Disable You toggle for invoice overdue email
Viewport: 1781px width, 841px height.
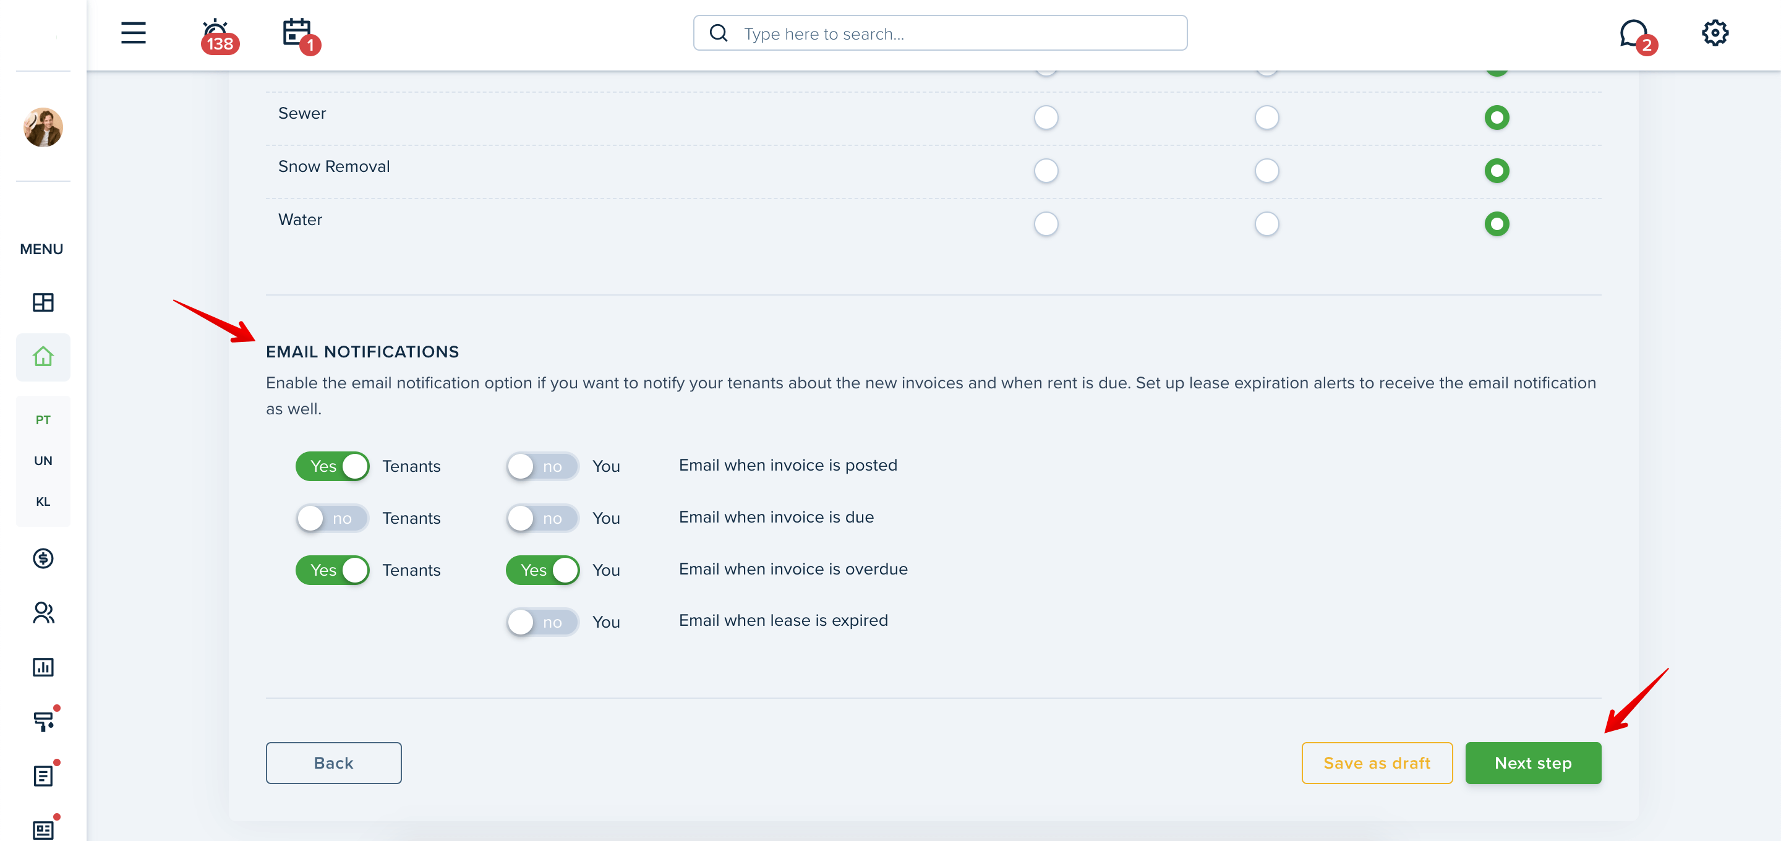coord(543,570)
